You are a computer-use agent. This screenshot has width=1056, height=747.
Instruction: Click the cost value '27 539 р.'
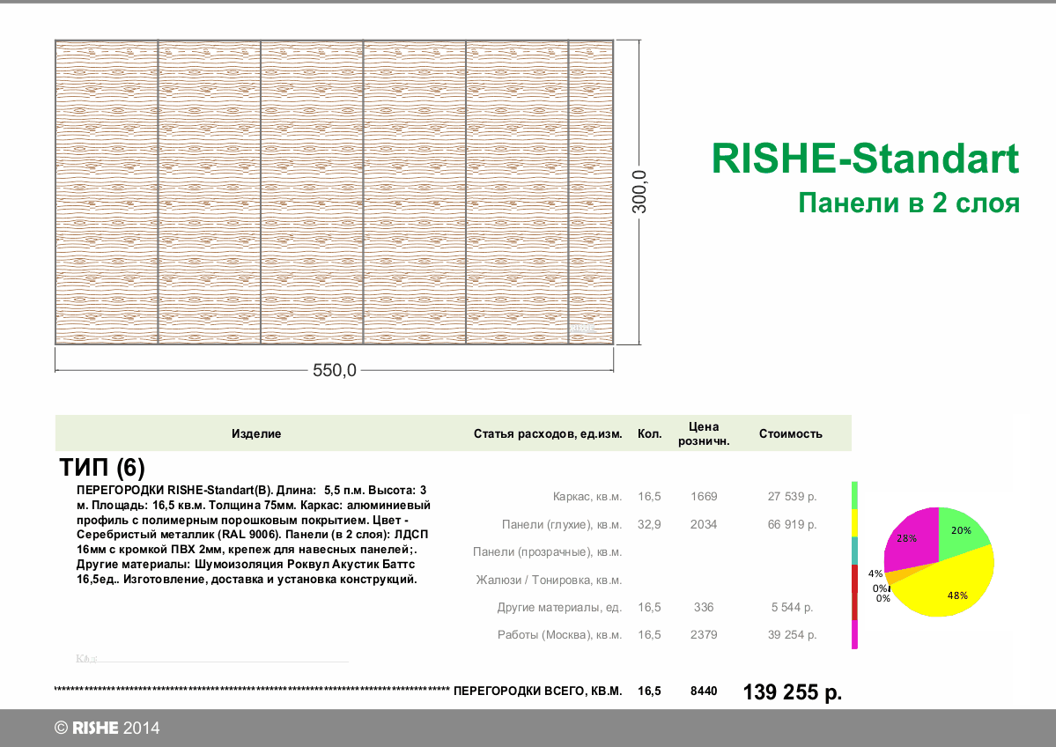(792, 497)
